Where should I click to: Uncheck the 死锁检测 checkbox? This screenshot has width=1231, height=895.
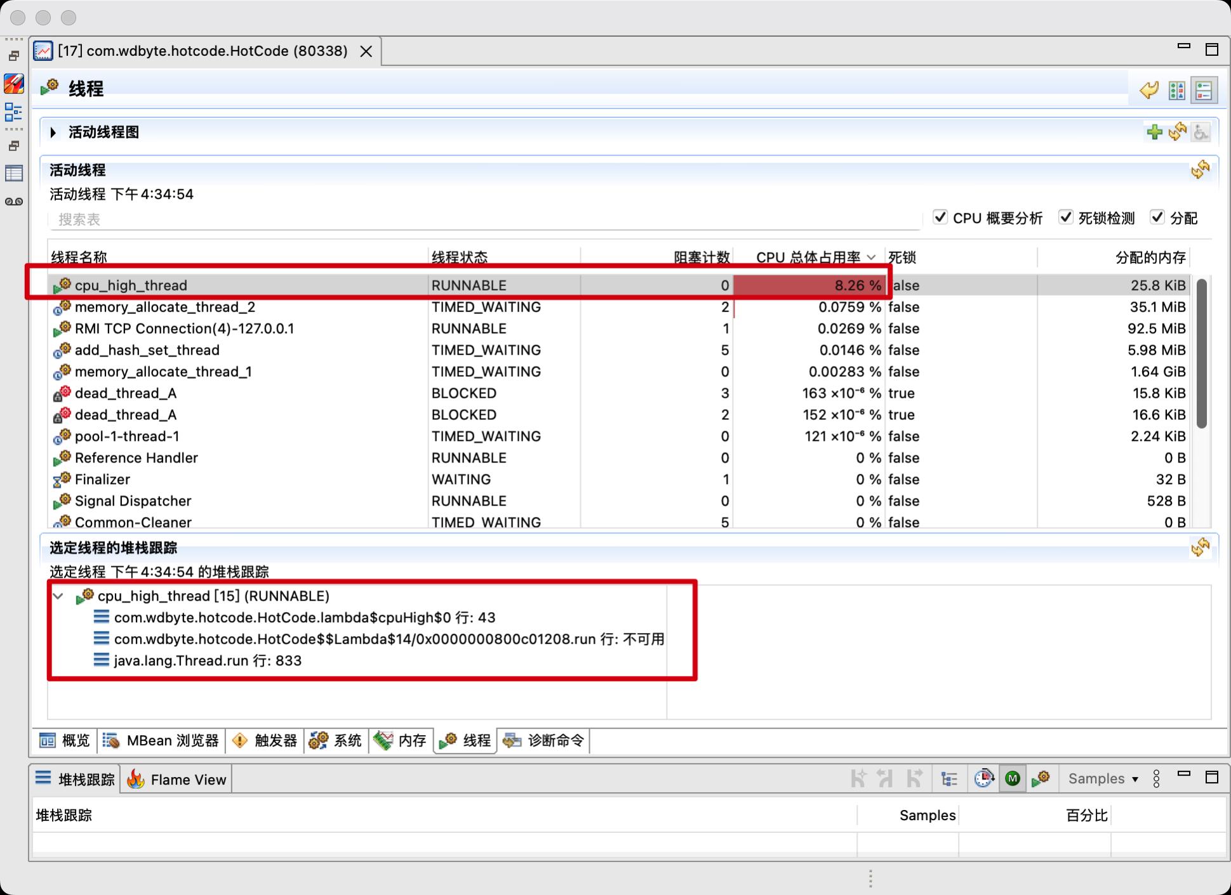1066,218
